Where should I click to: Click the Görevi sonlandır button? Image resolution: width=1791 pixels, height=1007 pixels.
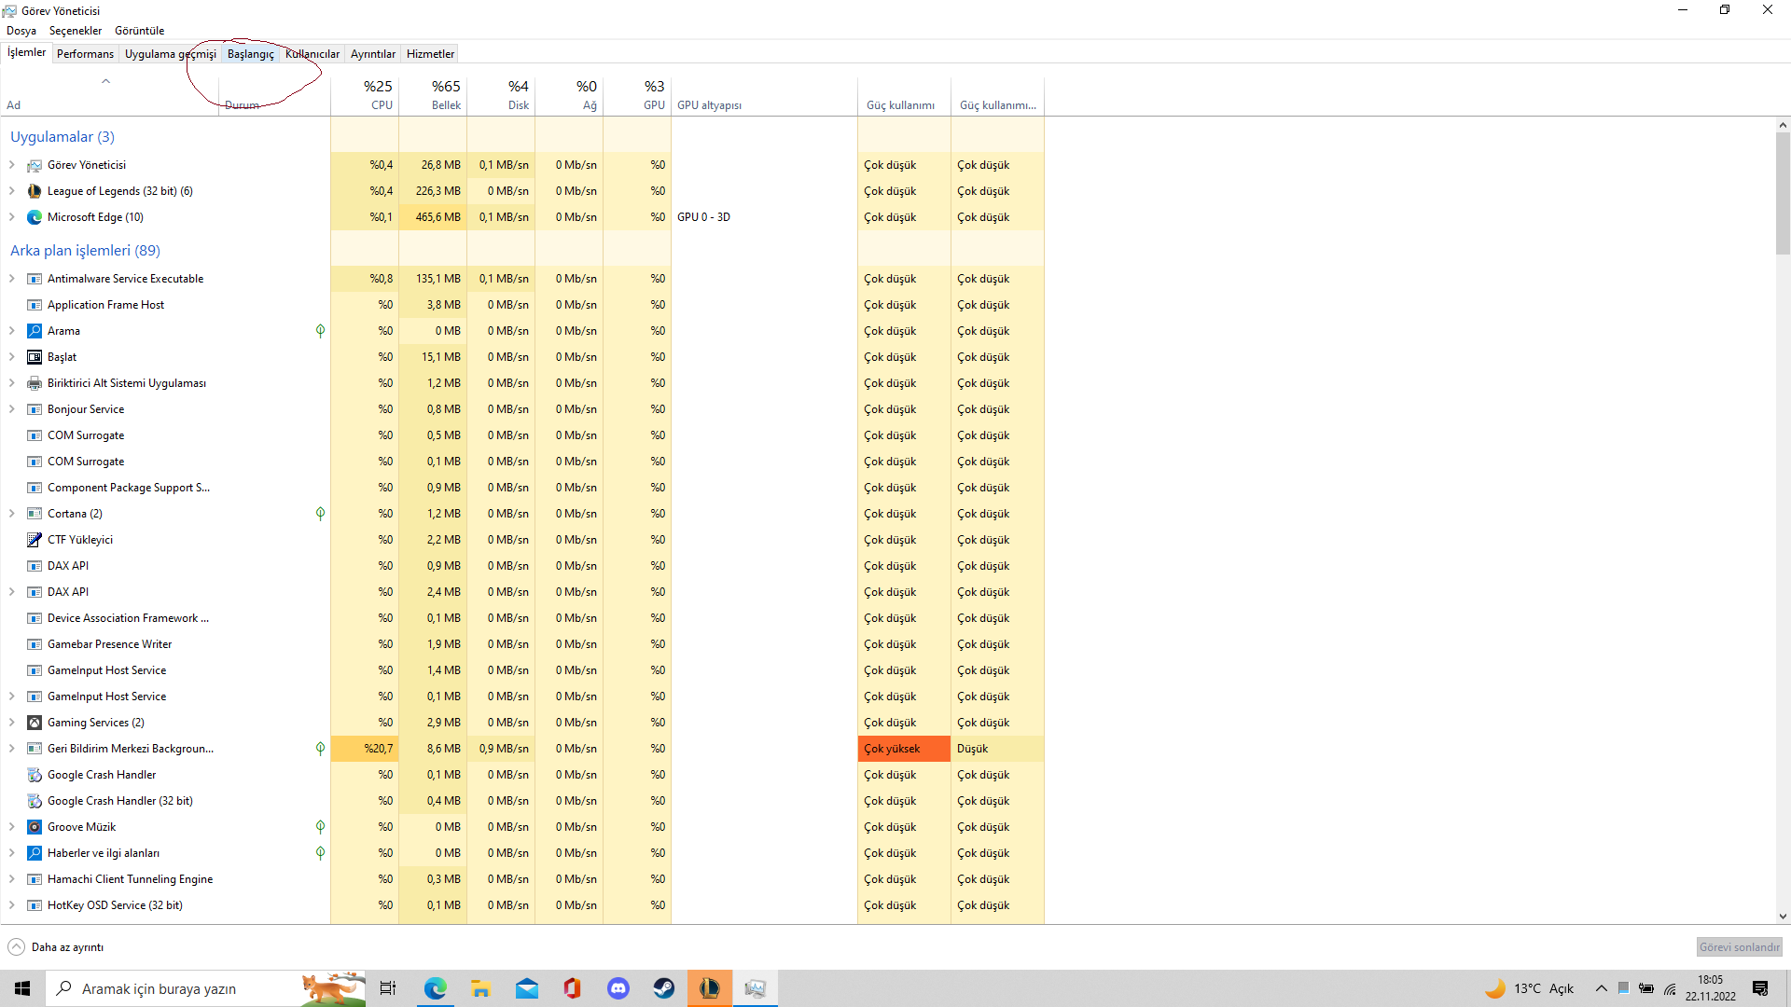point(1739,947)
